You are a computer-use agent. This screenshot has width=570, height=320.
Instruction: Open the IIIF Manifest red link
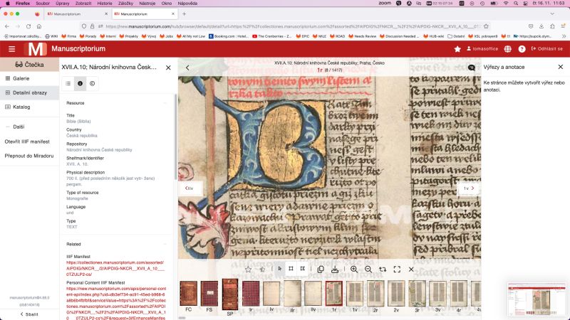coord(115,269)
